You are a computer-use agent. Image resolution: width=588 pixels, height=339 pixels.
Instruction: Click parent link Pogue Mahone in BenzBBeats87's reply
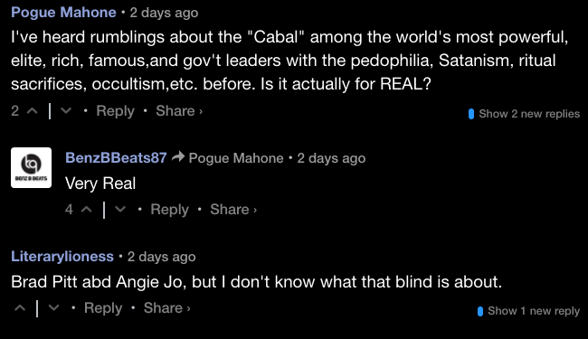point(236,158)
